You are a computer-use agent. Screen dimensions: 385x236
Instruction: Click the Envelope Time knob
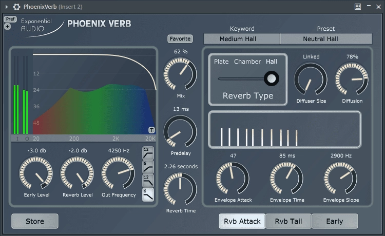(x=286, y=178)
